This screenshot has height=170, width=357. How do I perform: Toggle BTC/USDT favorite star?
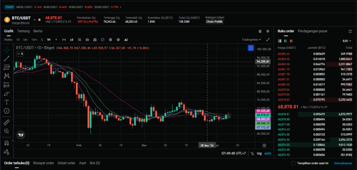(x=39, y=19)
